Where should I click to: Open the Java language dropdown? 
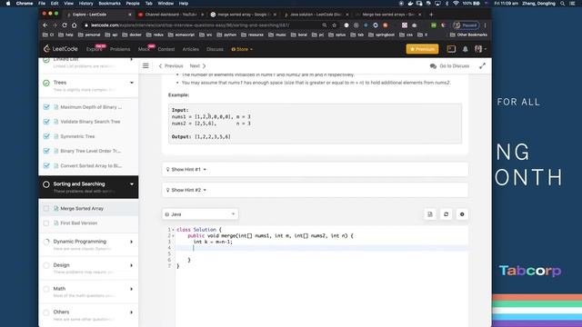(x=200, y=214)
